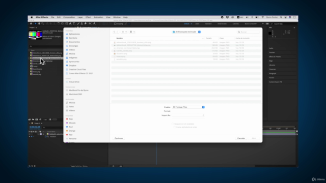
Task: Select the Rojo tag in sidebar
Action: click(71, 119)
